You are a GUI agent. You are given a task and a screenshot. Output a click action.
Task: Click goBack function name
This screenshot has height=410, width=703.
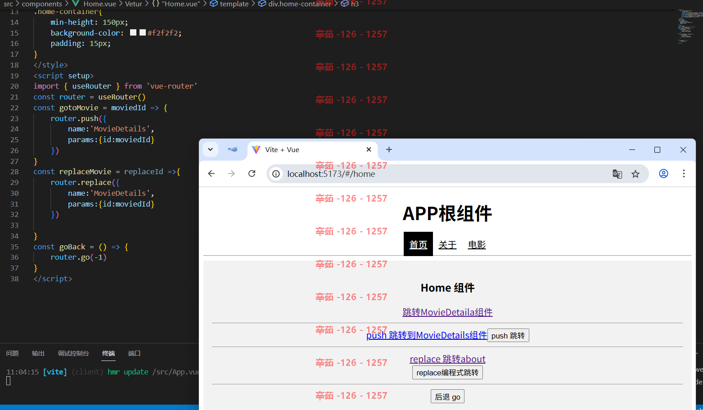click(x=72, y=247)
